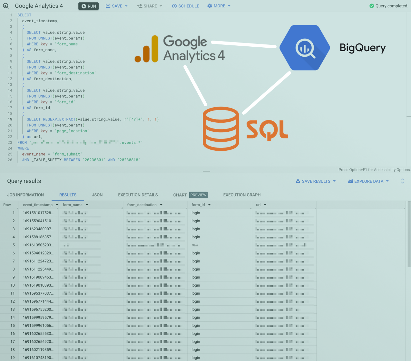
Task: Open the Share dropdown menu
Action: point(150,6)
